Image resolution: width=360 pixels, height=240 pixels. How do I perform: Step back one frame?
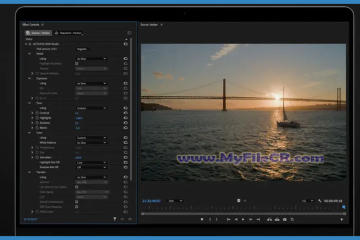[236, 219]
